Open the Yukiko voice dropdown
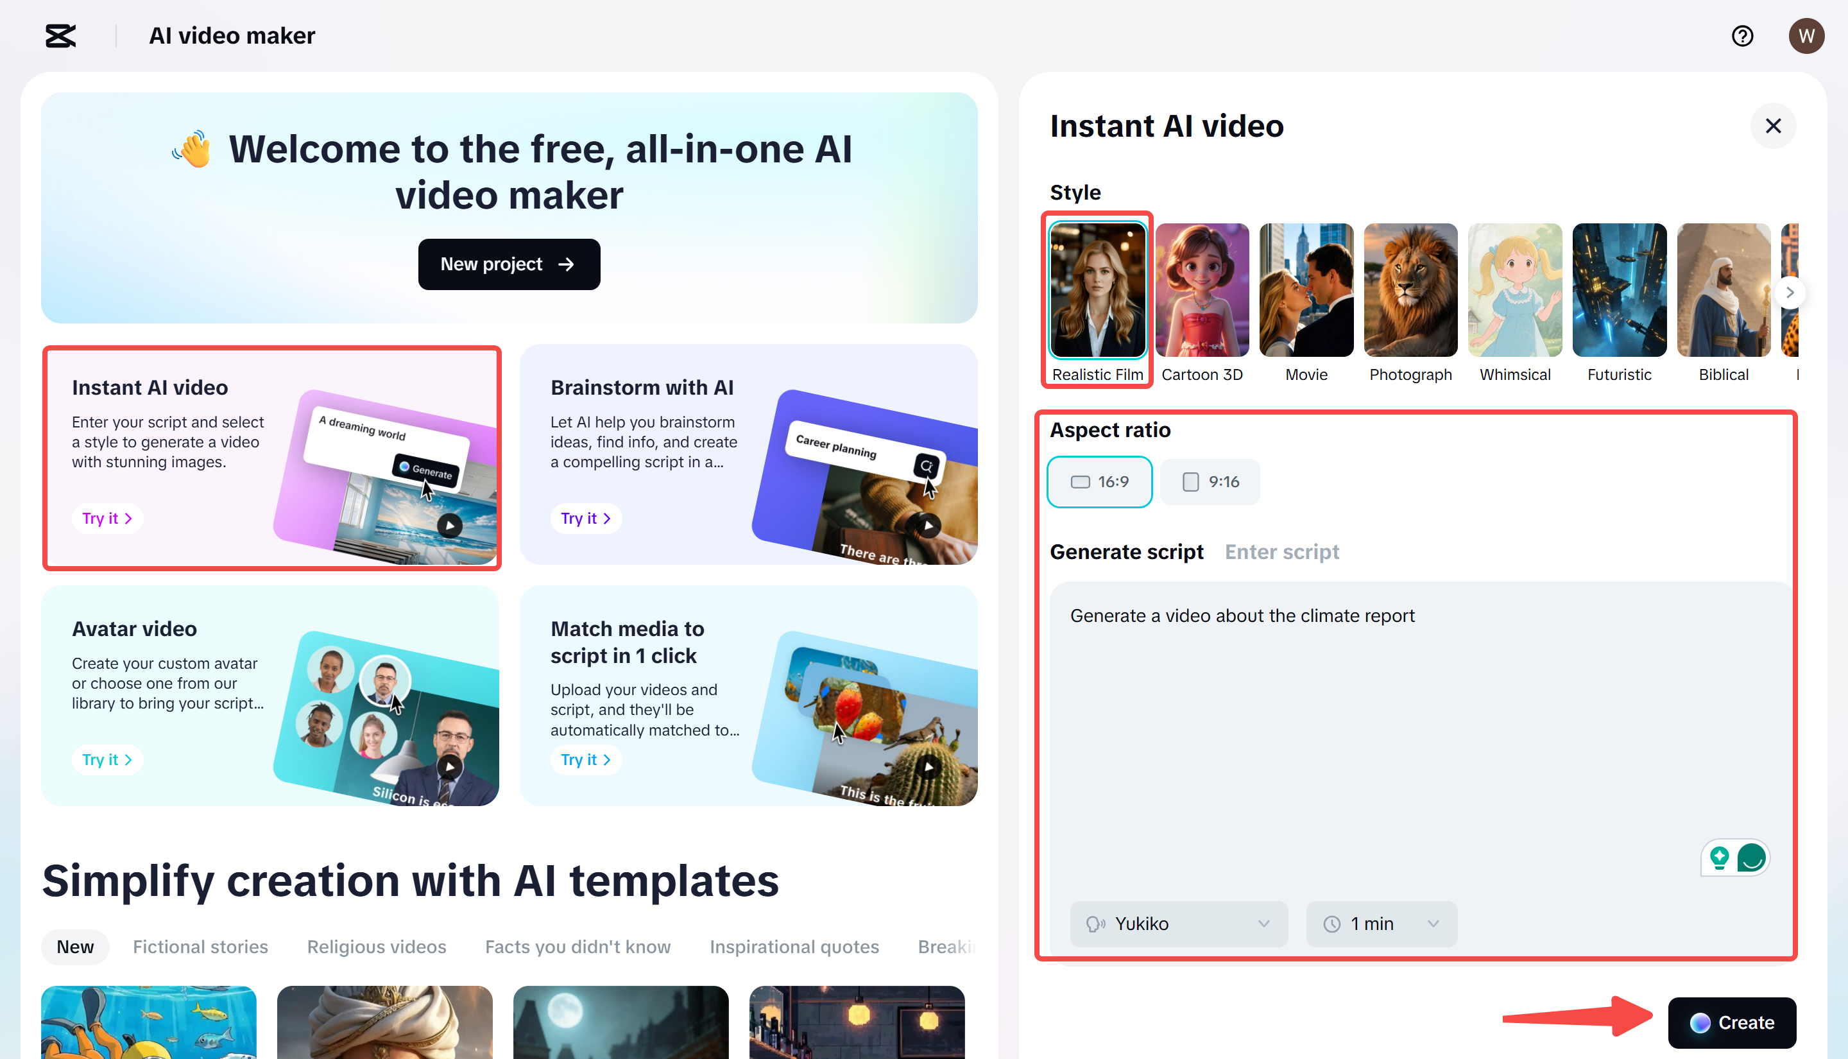The height and width of the screenshot is (1059, 1848). (x=1179, y=924)
